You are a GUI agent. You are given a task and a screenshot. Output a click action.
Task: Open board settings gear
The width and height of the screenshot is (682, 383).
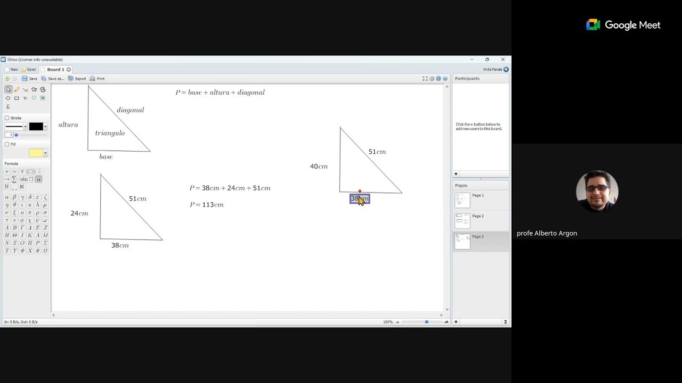point(432,79)
